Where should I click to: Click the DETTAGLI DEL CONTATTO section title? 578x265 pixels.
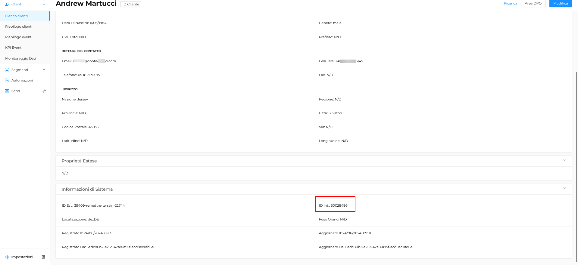[81, 51]
